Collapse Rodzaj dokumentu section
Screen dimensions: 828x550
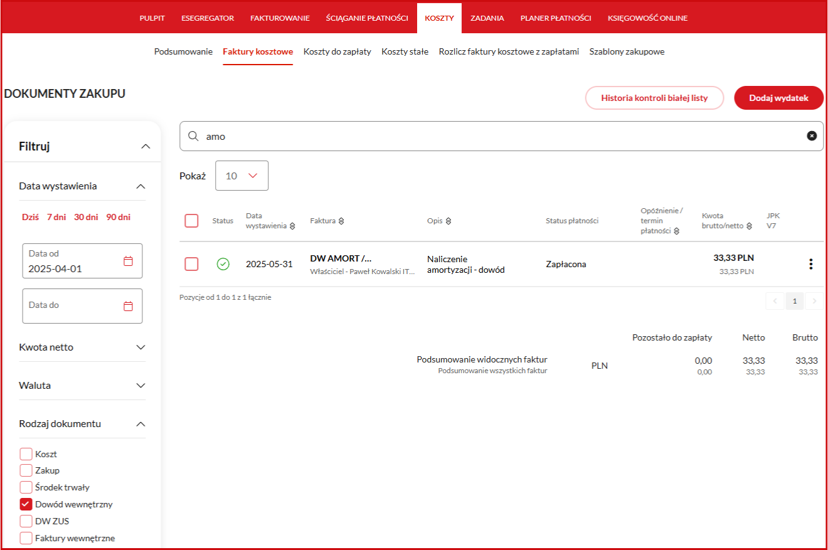pos(141,424)
